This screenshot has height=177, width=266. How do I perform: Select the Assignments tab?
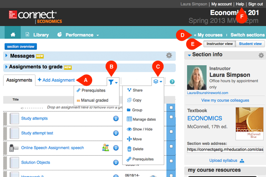19,80
